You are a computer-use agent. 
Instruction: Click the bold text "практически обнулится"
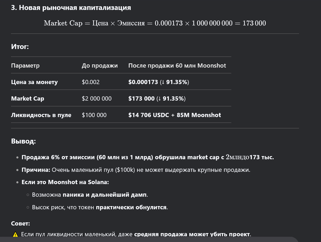click(131, 207)
